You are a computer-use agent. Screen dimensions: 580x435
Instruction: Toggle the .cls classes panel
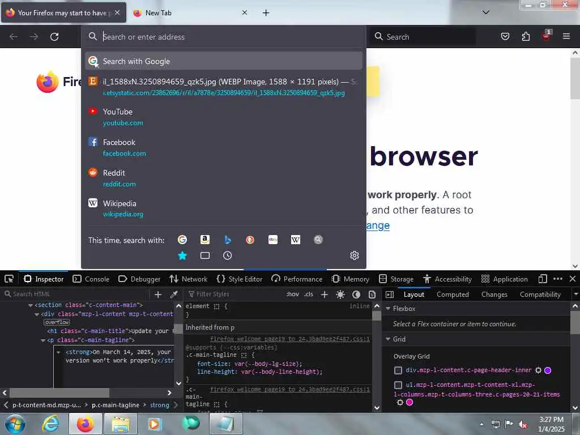click(x=309, y=295)
